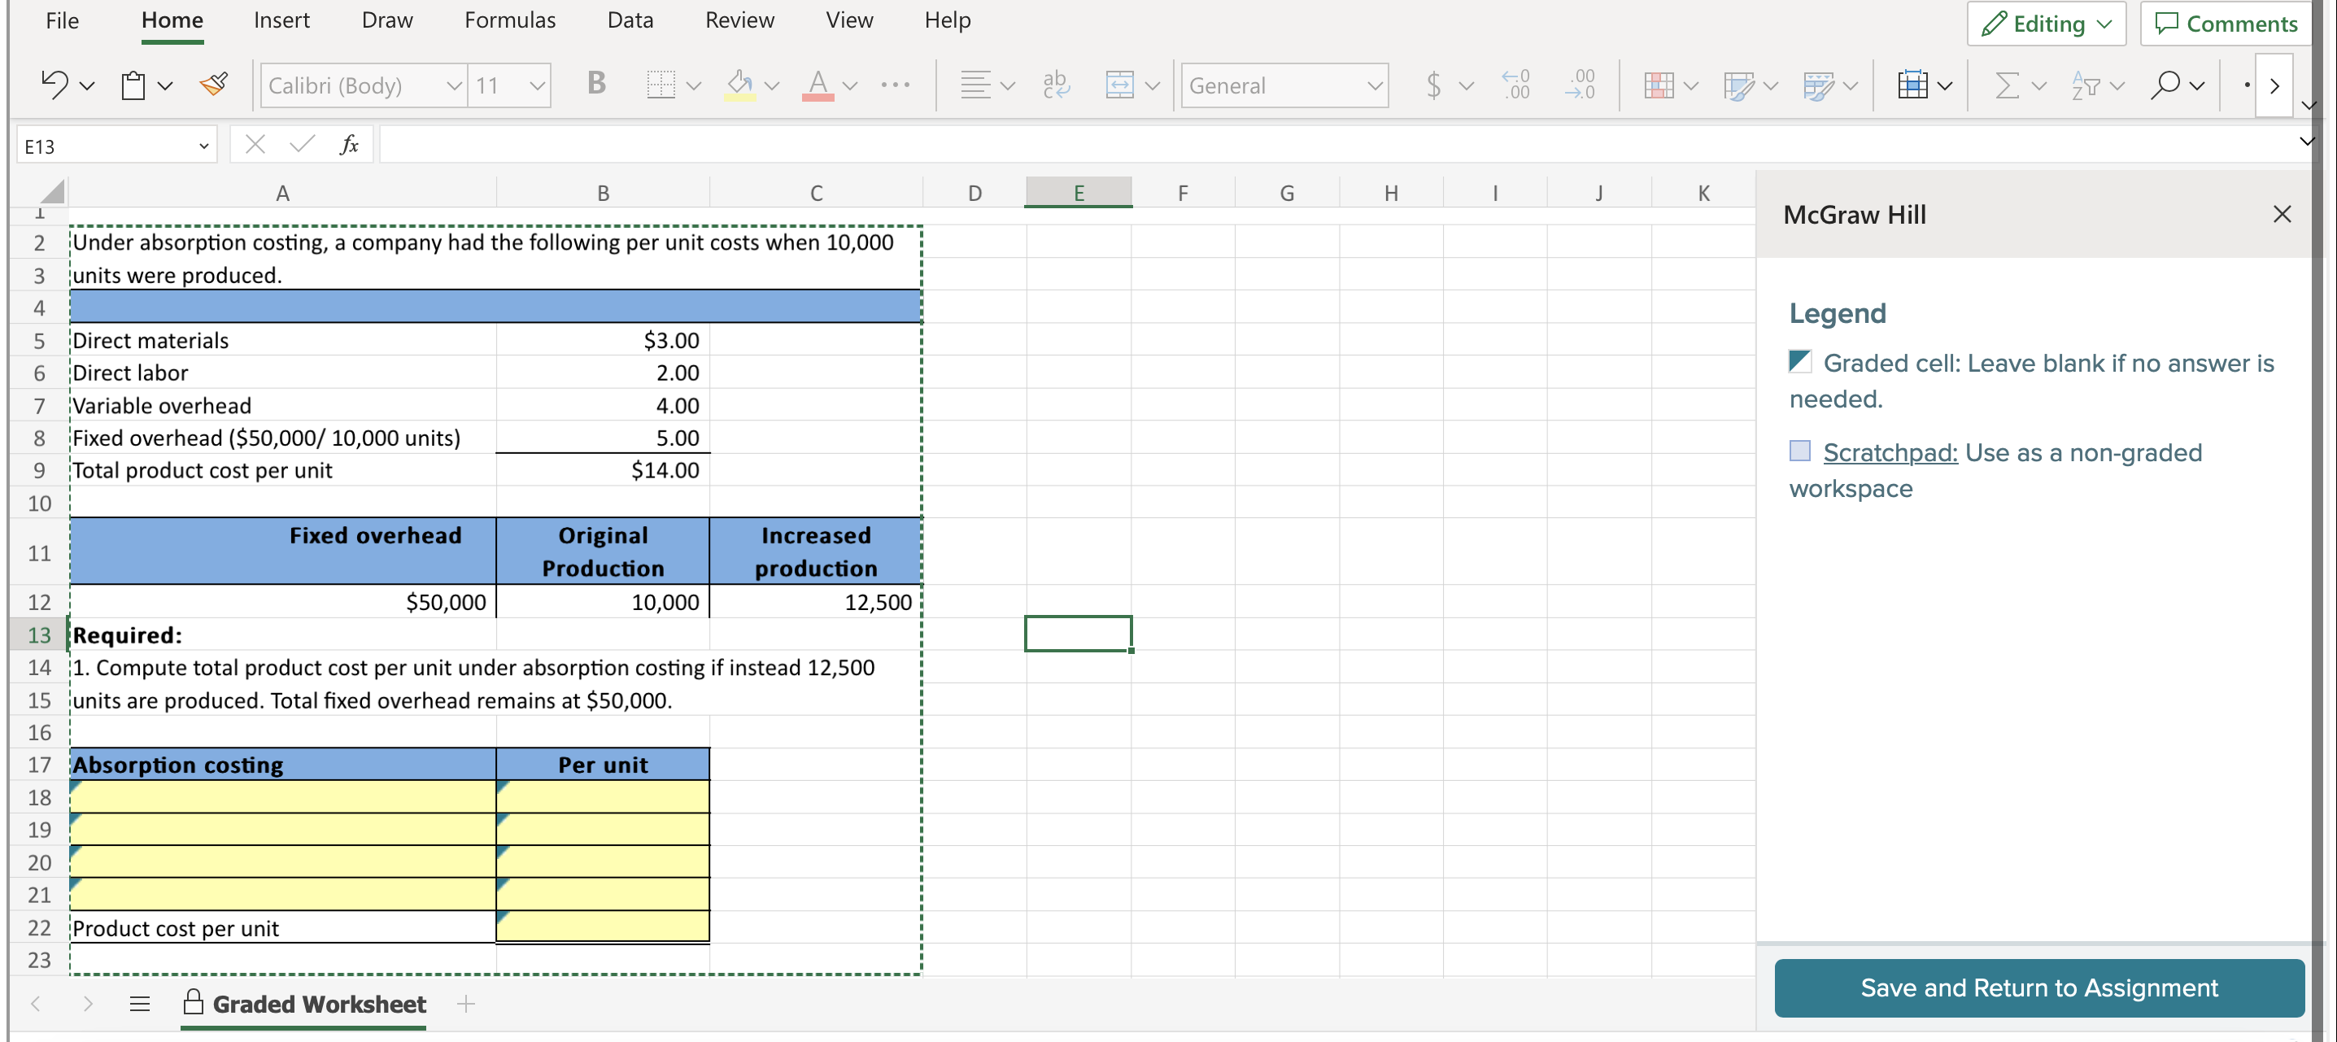Expand the Undo dropdown arrow
Screen dimensions: 2337x1042
[x=87, y=86]
